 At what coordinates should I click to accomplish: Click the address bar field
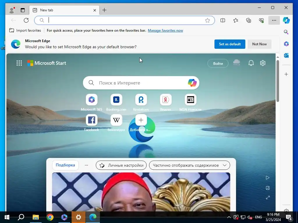(x=125, y=20)
